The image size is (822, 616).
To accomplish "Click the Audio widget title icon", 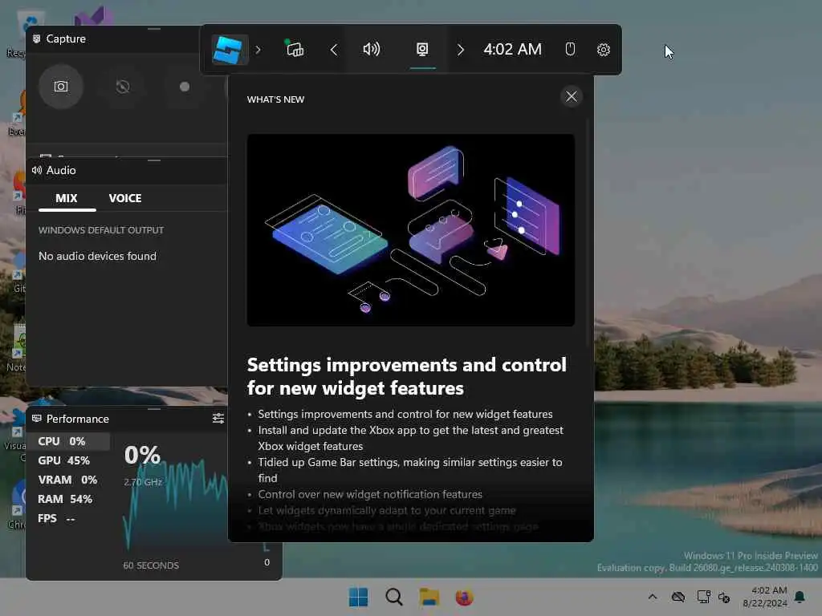I will pos(37,170).
